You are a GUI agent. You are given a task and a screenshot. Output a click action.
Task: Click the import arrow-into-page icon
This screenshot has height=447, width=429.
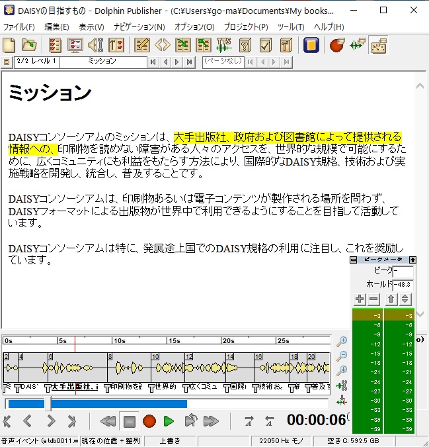[x=183, y=45]
